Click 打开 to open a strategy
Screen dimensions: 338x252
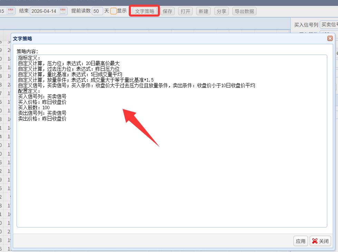(x=185, y=11)
